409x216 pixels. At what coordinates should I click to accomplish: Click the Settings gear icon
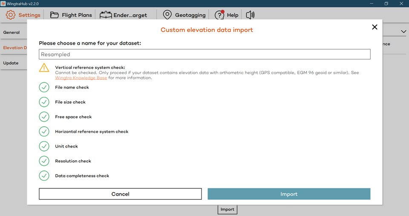[x=11, y=15]
